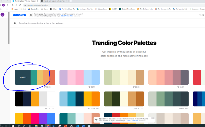Image resolution: width=205 pixels, height=127 pixels.
Task: Open the three-dot menu for 51.9K palette
Action: tap(186, 87)
